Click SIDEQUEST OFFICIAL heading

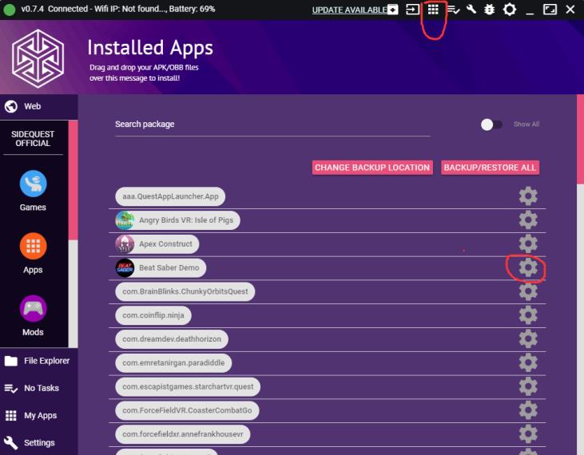coord(33,139)
